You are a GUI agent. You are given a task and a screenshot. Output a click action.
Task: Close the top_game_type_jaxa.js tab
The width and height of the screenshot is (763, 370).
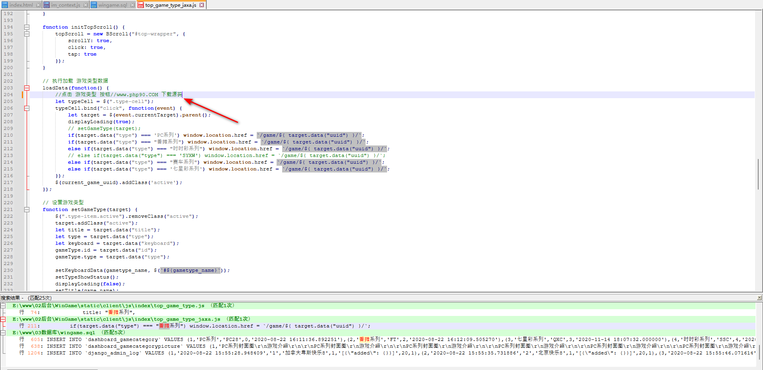click(202, 5)
